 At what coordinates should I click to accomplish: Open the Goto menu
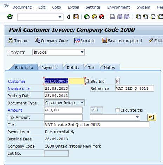pyautogui.click(x=56, y=7)
